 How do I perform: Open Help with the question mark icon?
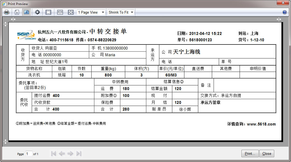tap(285, 12)
